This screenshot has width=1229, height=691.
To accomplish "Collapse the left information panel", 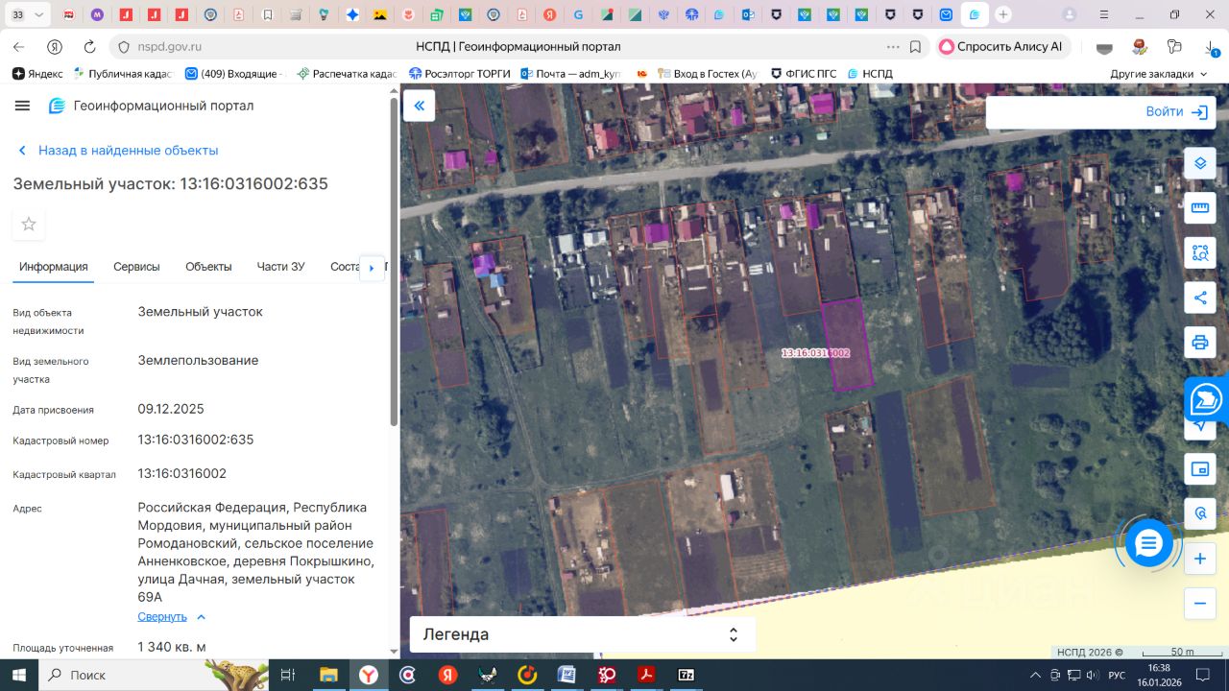I will 419,106.
